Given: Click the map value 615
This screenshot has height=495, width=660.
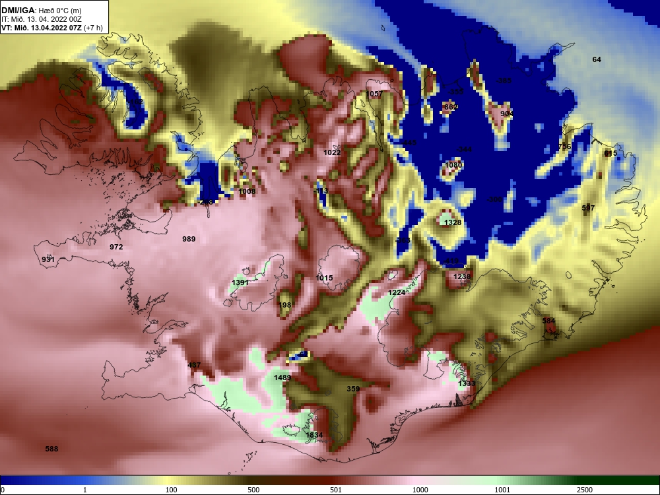Looking at the screenshot, I should click(x=610, y=153).
